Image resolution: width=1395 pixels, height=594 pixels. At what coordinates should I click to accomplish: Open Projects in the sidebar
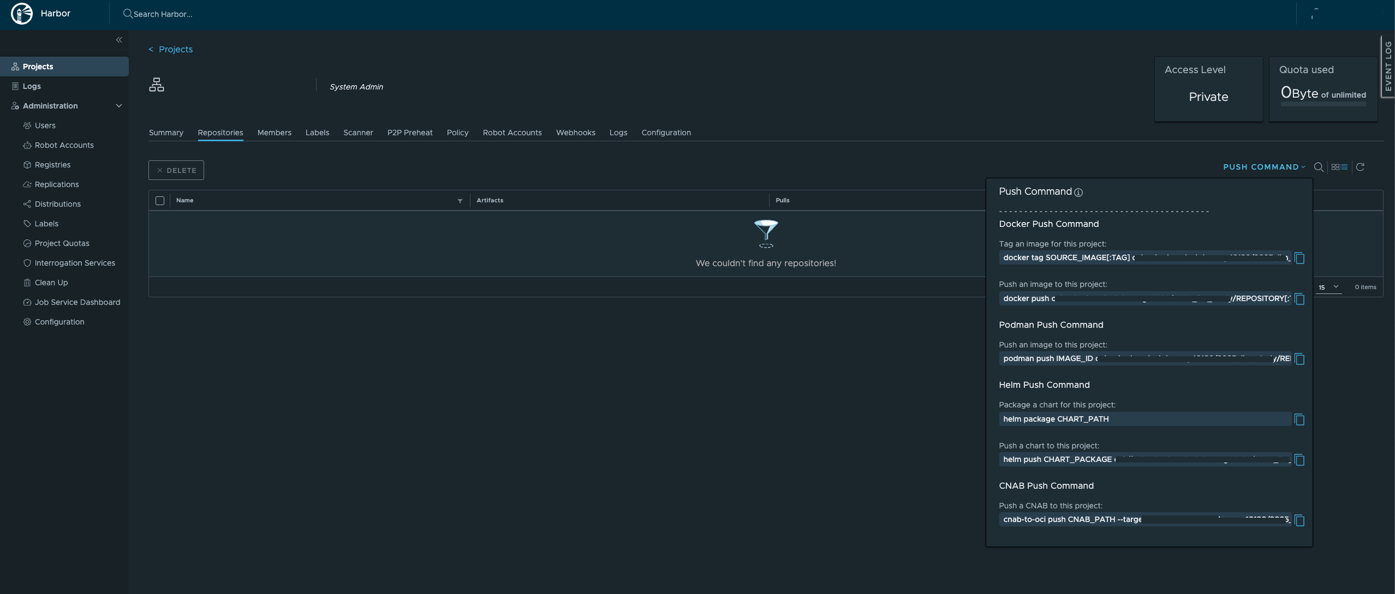pos(64,67)
